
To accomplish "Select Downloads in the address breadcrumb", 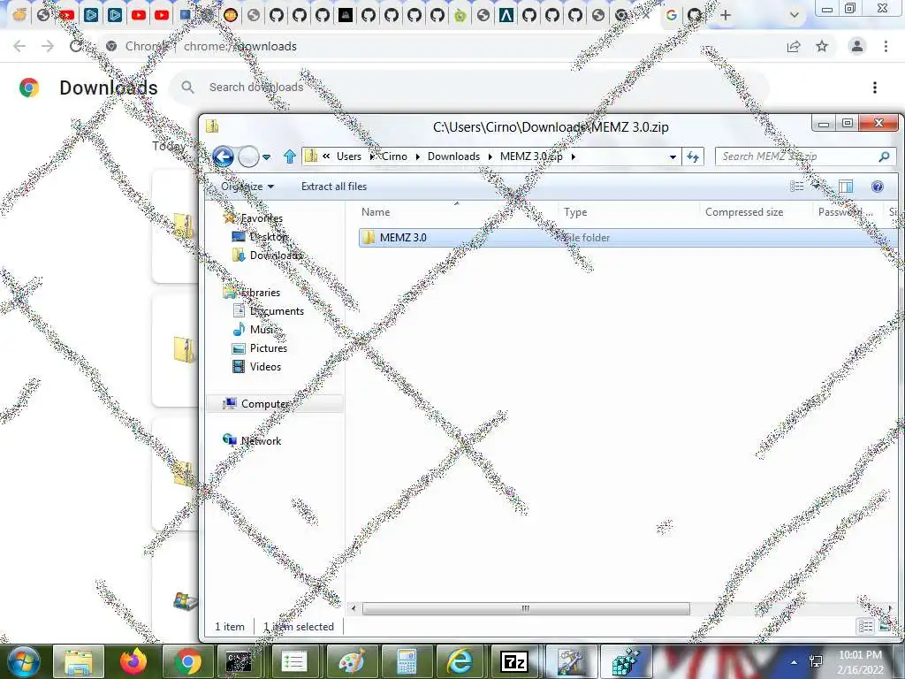I will (x=453, y=156).
